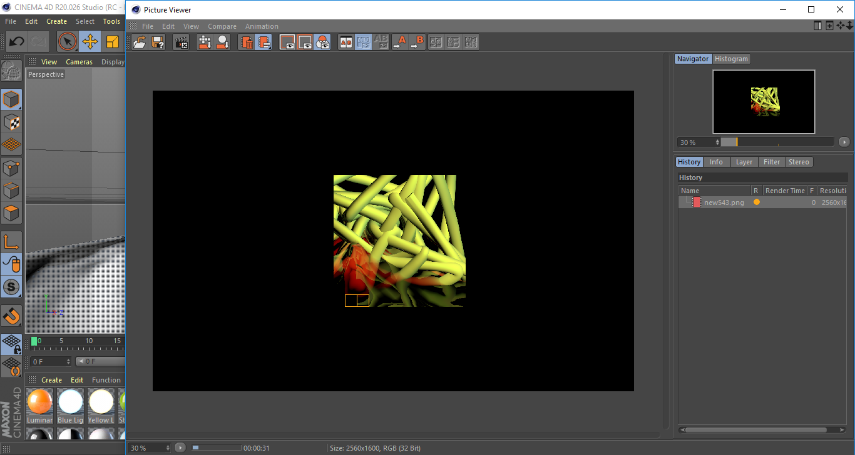The width and height of the screenshot is (855, 455).
Task: Click the Undo arrow in Cinema 4D
Action: click(x=16, y=42)
